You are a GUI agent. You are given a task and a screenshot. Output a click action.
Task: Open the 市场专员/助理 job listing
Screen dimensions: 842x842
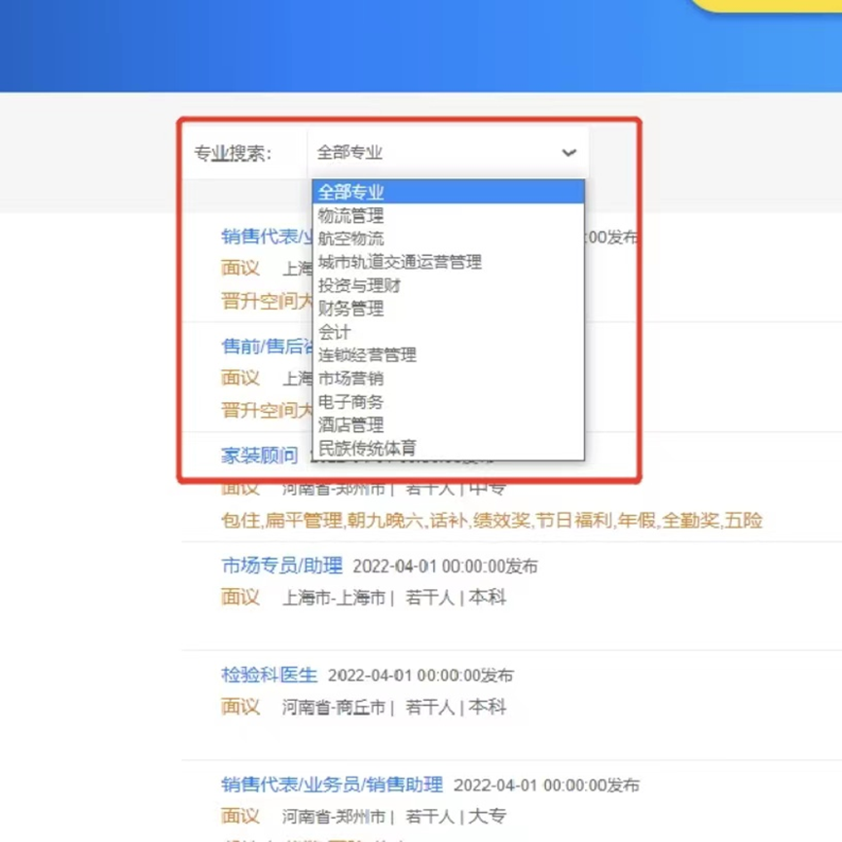[x=281, y=566]
